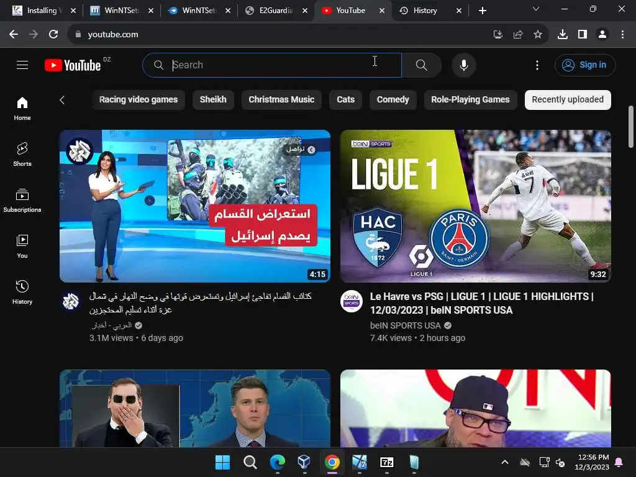Go back in Chrome
This screenshot has width=636, height=477.
click(x=14, y=35)
